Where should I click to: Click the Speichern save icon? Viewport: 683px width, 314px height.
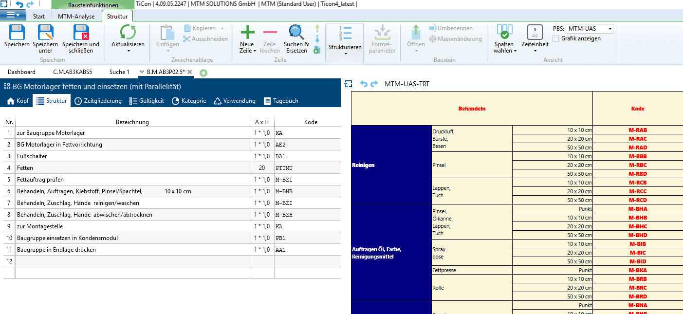17,33
